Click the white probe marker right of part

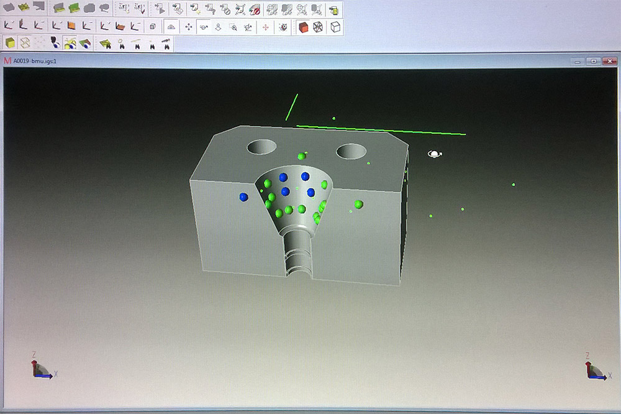[434, 154]
